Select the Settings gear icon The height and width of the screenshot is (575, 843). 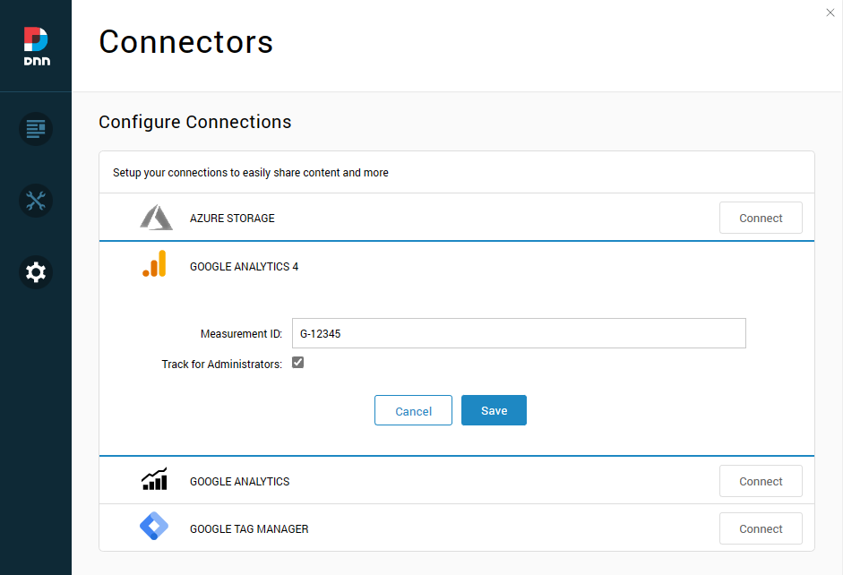point(36,272)
